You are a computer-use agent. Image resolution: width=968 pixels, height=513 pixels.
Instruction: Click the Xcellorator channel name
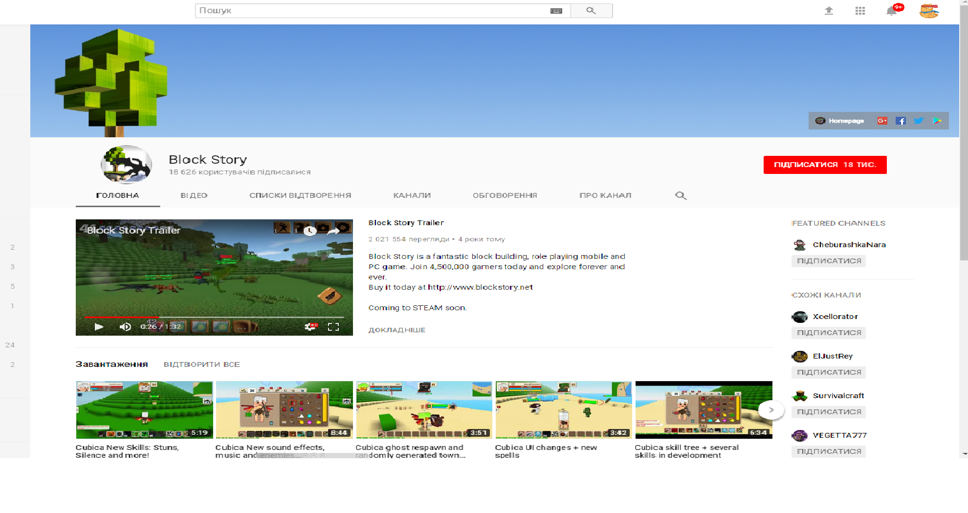835,317
